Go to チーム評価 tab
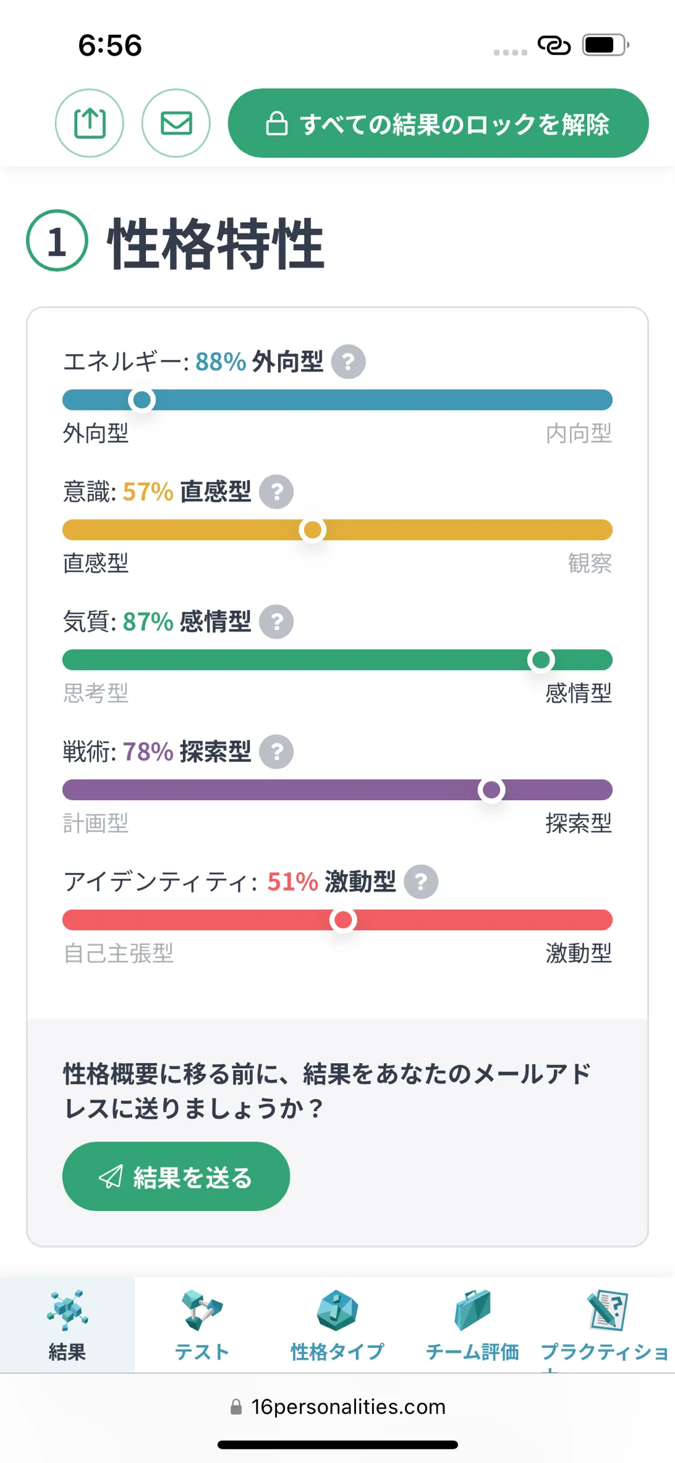 pos(472,1324)
